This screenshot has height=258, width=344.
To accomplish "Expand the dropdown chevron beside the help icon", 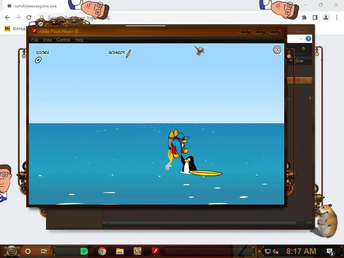I will [301, 39].
